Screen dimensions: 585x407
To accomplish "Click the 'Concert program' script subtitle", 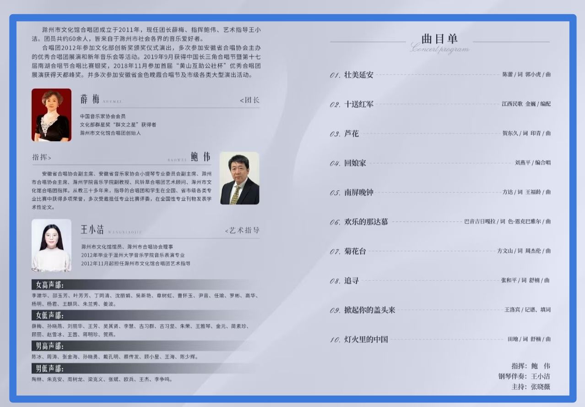I will [439, 49].
